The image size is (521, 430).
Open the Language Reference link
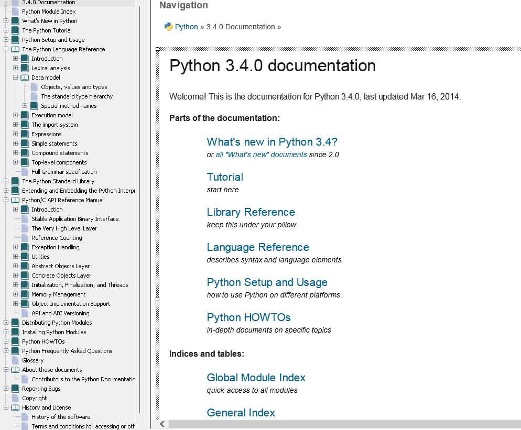pyautogui.click(x=258, y=247)
